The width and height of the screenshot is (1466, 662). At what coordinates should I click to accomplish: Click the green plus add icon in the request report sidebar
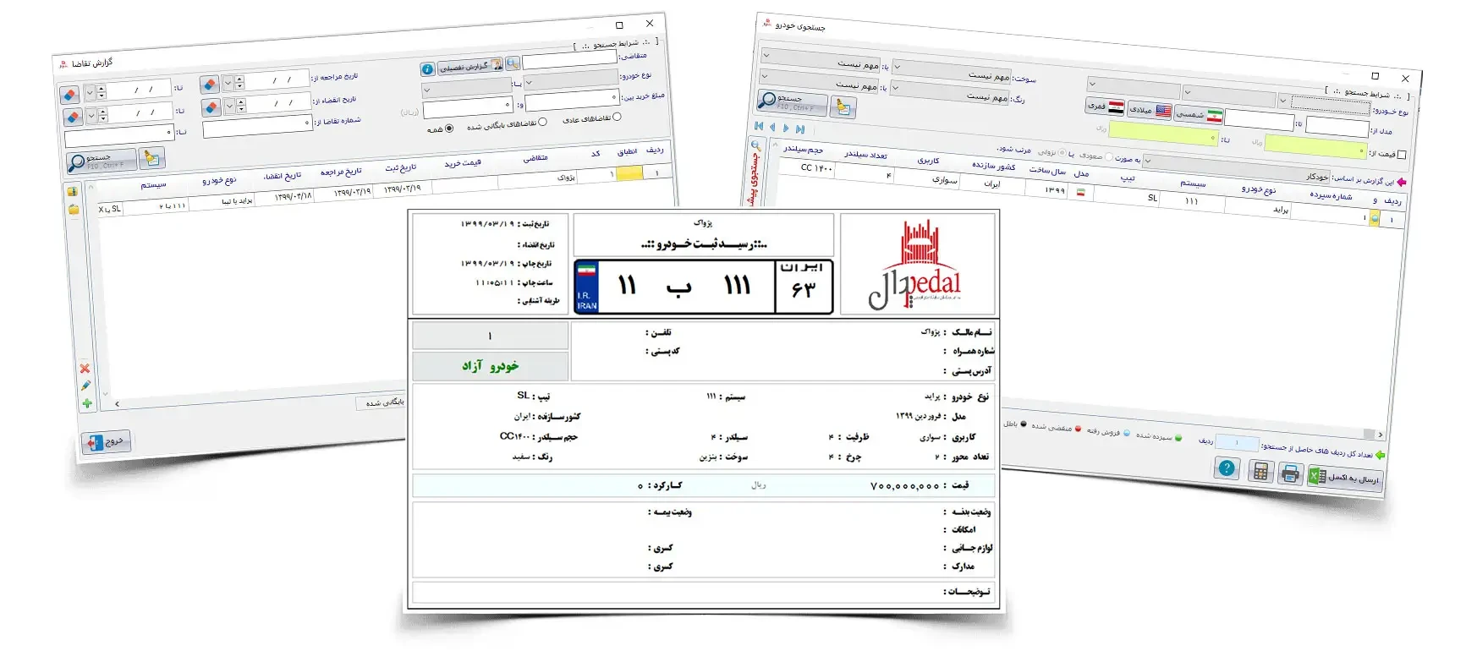click(x=86, y=403)
